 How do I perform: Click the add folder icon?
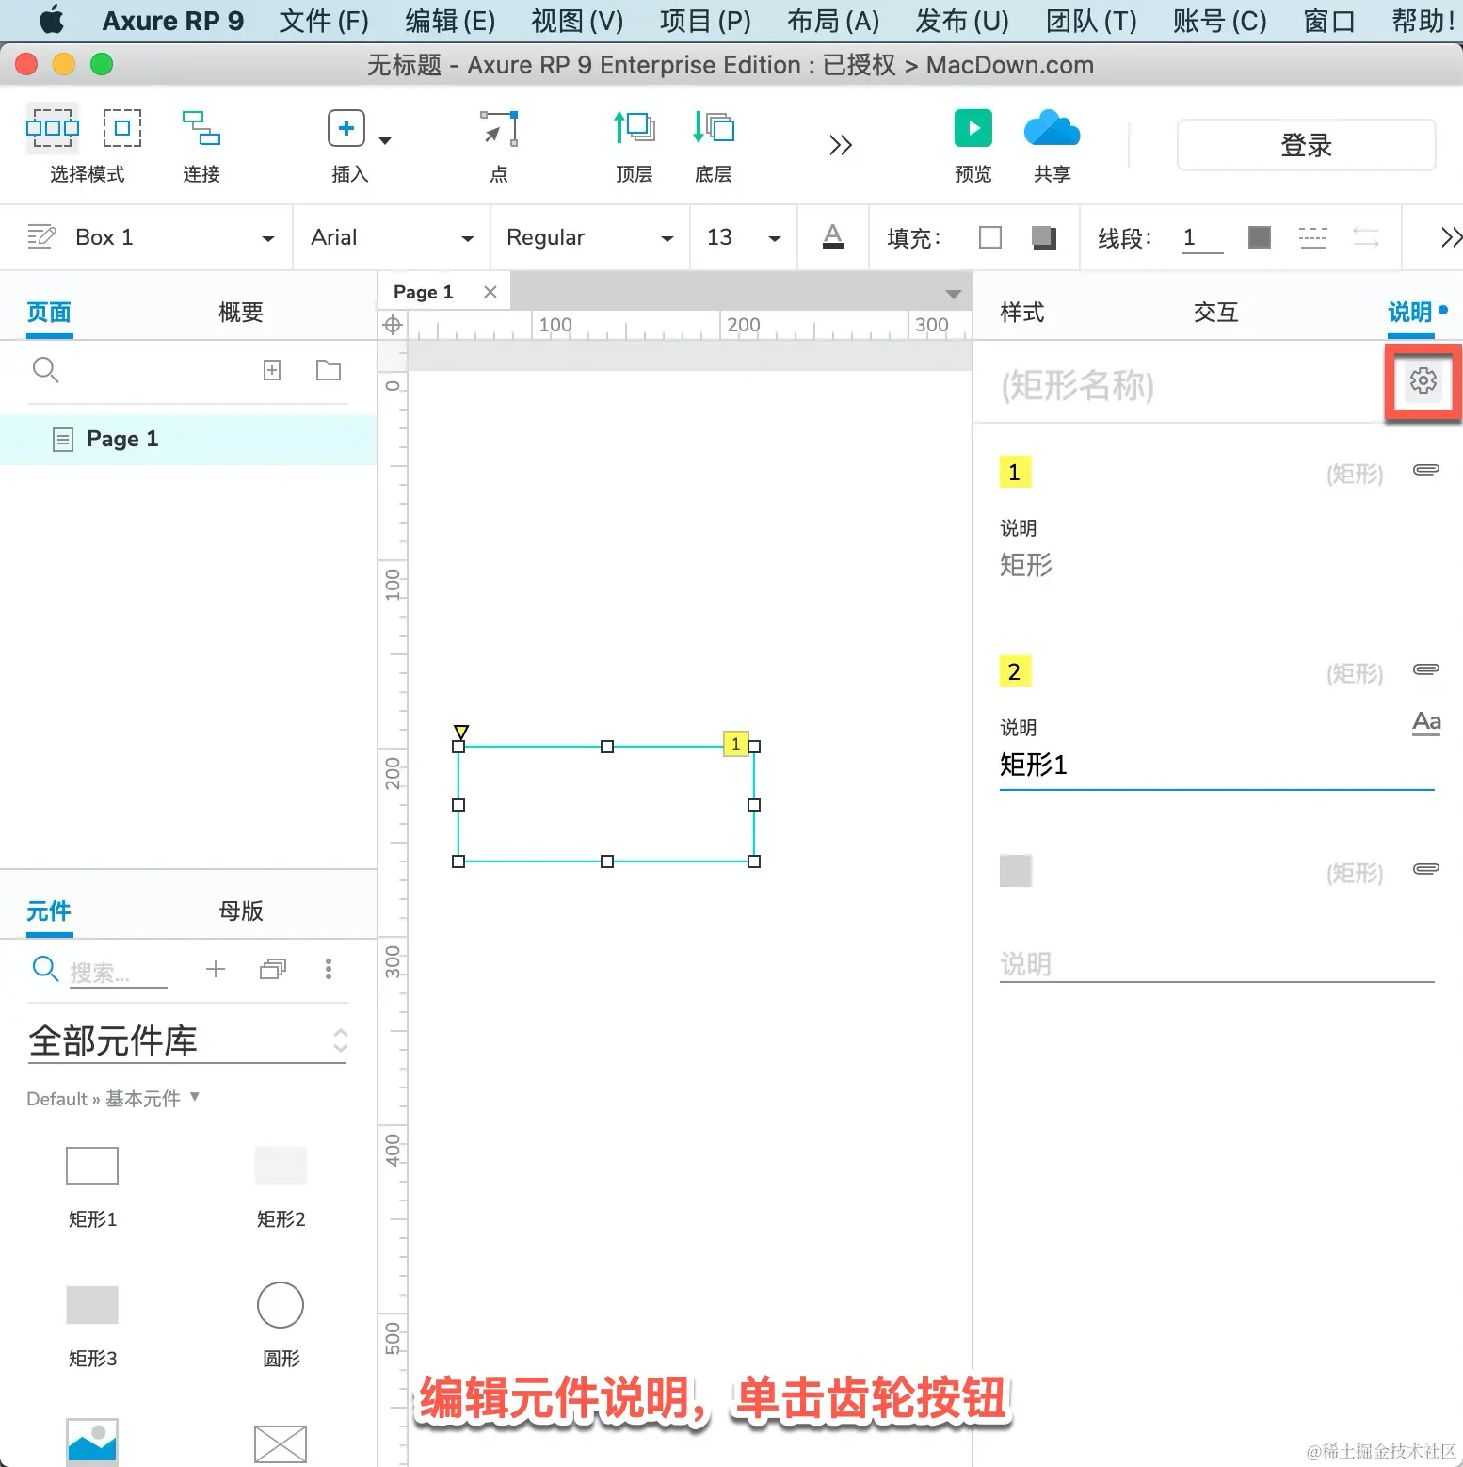(329, 370)
